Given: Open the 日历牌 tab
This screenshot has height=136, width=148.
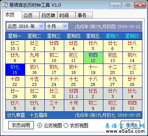Looking at the screenshot, I should coord(48,15).
